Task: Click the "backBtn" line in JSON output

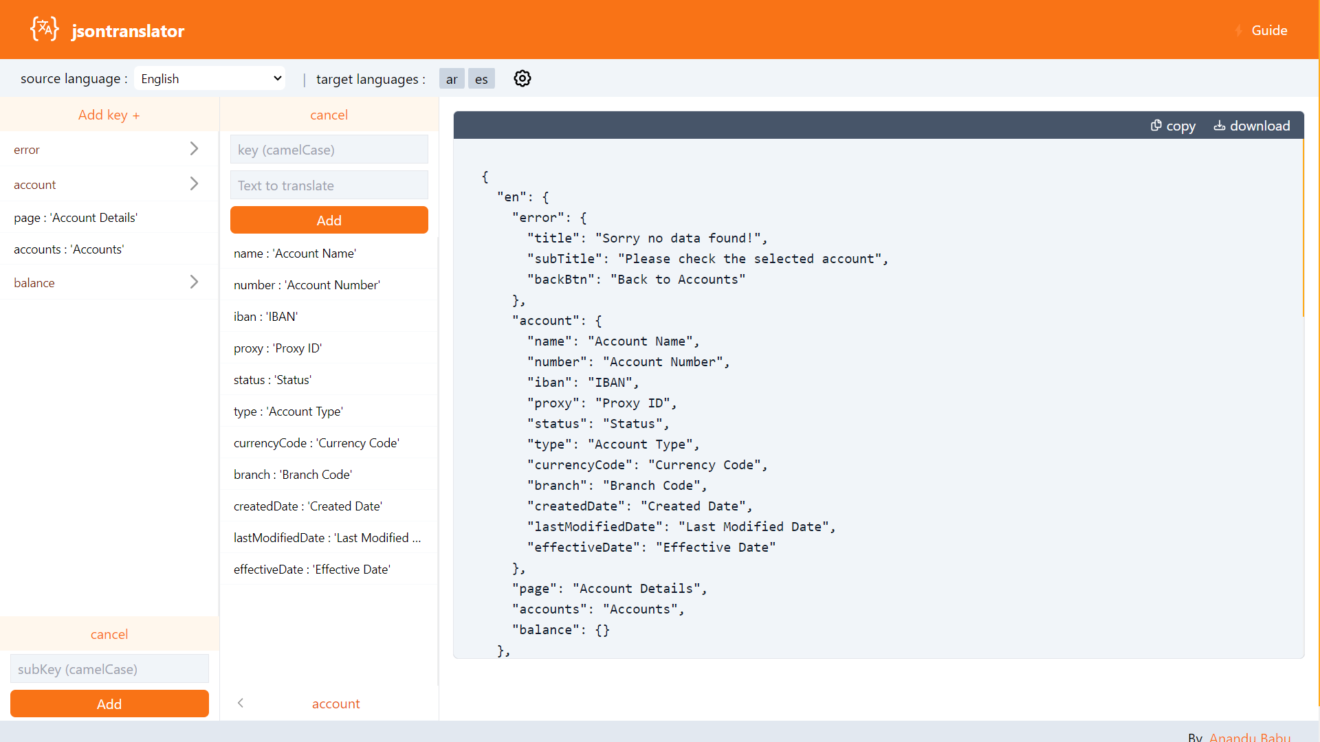Action: [x=636, y=279]
